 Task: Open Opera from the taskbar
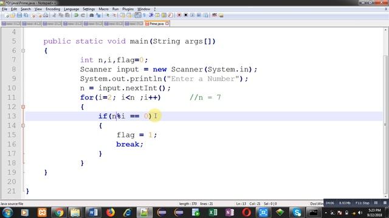click(x=246, y=213)
